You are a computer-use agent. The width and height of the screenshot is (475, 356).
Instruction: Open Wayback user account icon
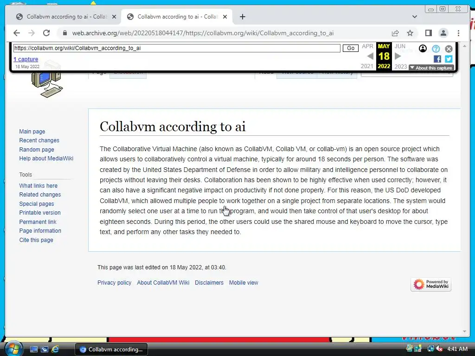423,48
